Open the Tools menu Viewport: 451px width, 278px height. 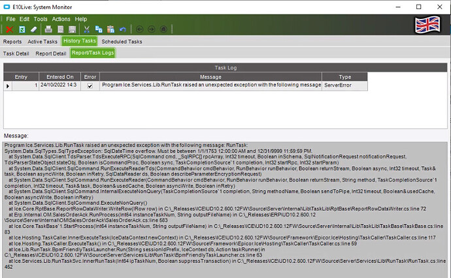click(x=41, y=19)
